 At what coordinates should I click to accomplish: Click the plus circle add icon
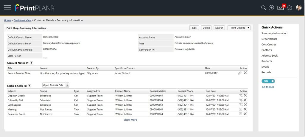pos(271,8)
